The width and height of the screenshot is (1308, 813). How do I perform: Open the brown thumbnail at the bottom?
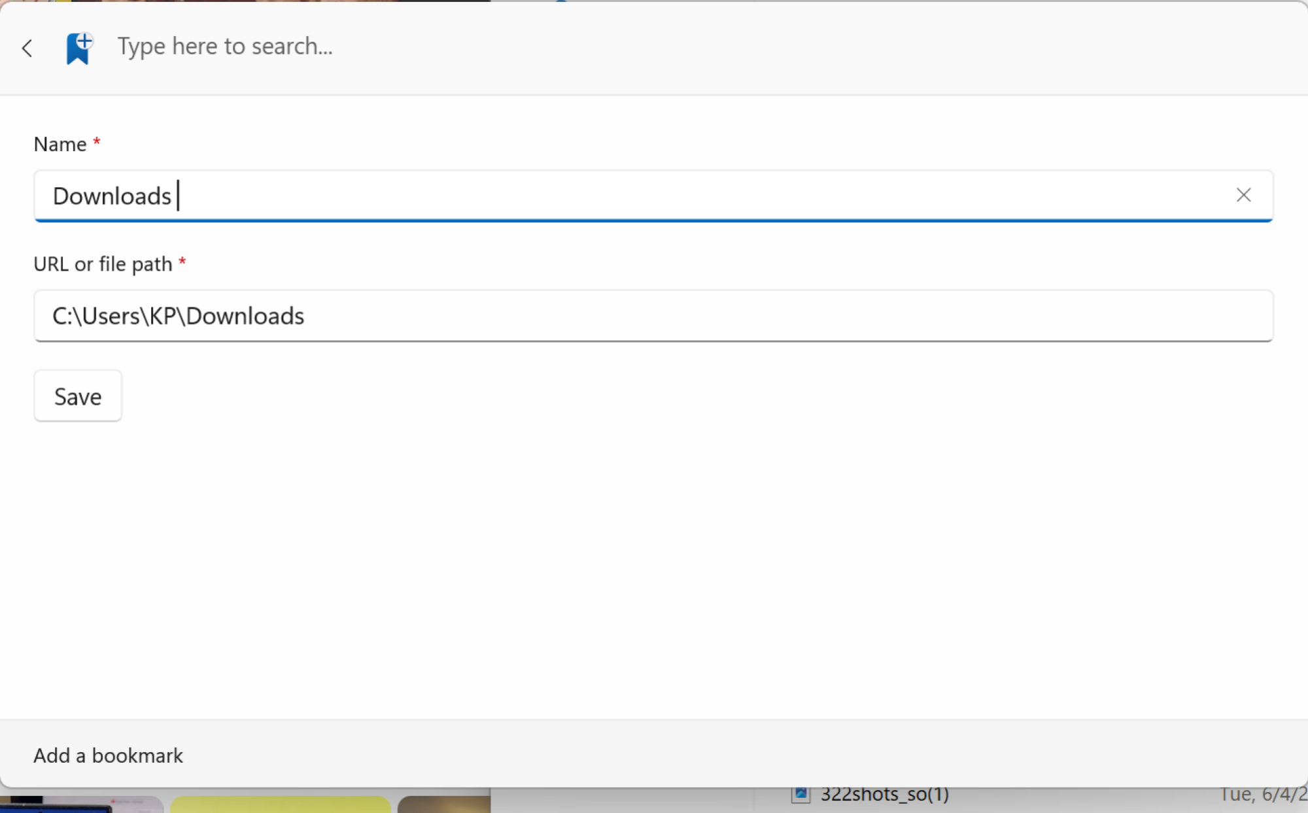click(x=444, y=804)
